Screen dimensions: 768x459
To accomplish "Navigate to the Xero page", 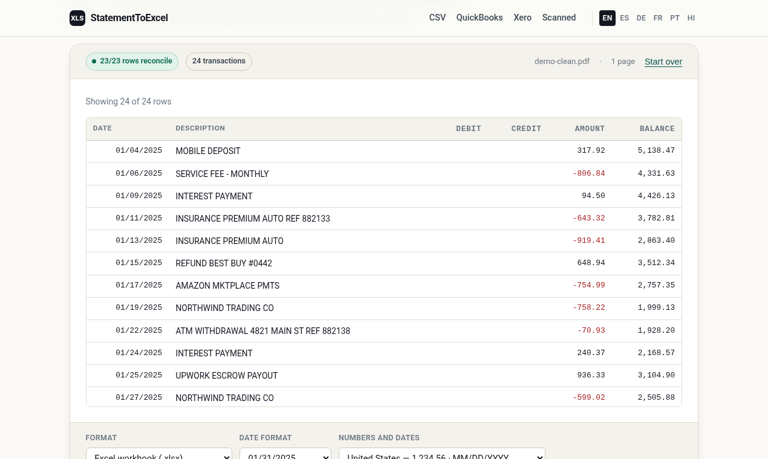I will coord(522,18).
